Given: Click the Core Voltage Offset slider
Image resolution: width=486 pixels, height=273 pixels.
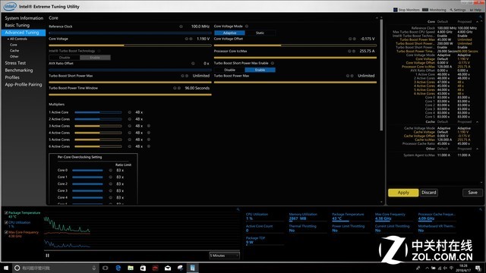Looking at the screenshot, I should pyautogui.click(x=295, y=45).
